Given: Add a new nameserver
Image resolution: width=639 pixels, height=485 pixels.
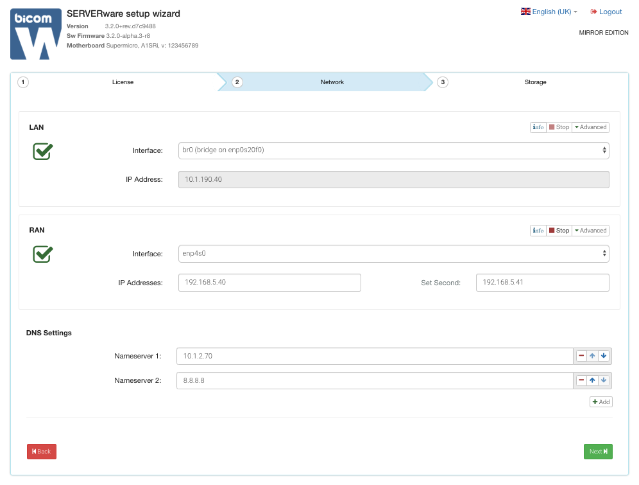Looking at the screenshot, I should 601,401.
